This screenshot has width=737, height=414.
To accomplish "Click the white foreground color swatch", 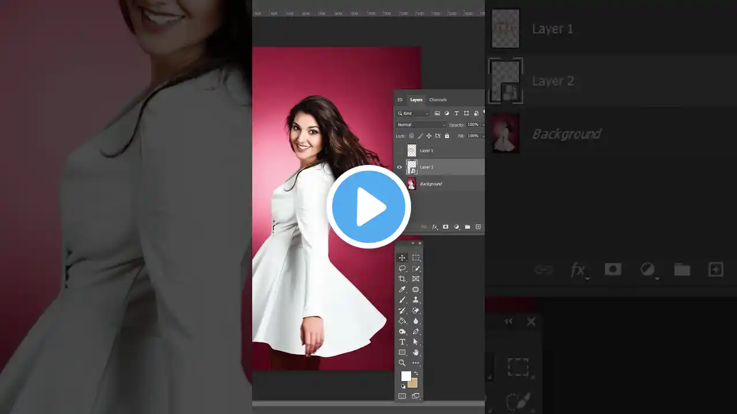I will point(406,375).
